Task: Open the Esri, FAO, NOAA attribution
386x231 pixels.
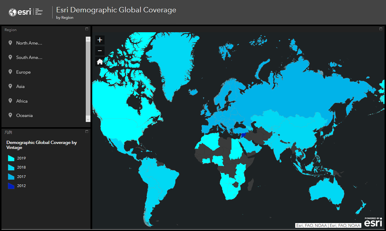Action: tap(328, 225)
